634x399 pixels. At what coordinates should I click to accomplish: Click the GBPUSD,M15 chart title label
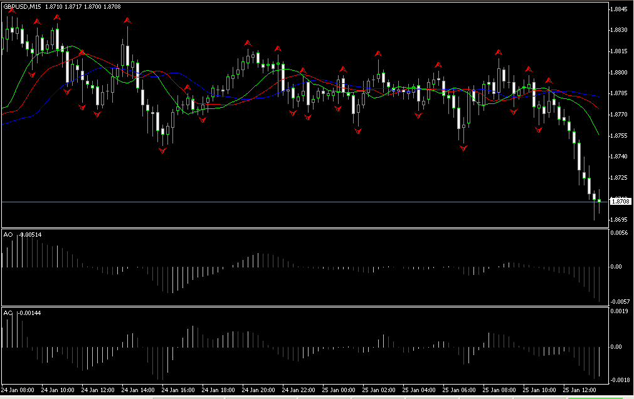coord(24,6)
